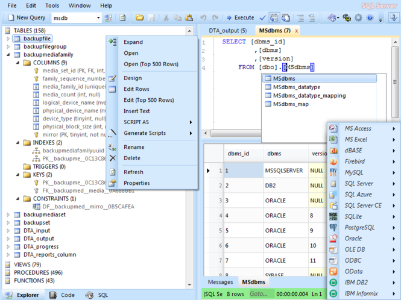Click the redo arrow icon
Screen dimensions: 401x300
pos(215,17)
